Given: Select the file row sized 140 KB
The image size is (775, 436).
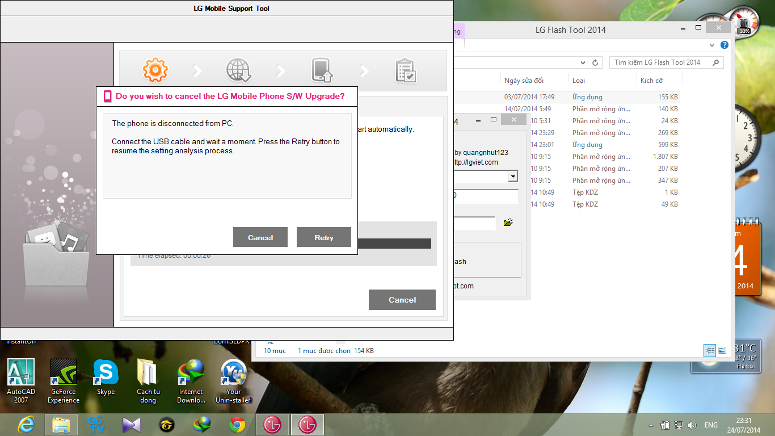Looking at the screenshot, I should point(567,109).
